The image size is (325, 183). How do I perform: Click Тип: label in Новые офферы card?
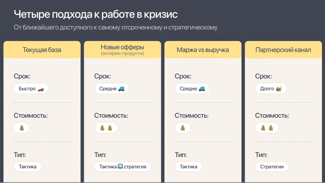coord(100,155)
